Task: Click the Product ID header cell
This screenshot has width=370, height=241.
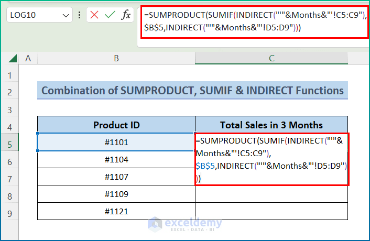Action: click(116, 125)
